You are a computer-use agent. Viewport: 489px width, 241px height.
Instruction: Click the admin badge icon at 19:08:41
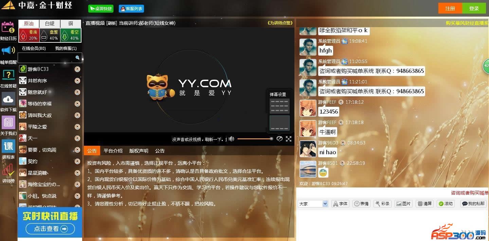345,41
